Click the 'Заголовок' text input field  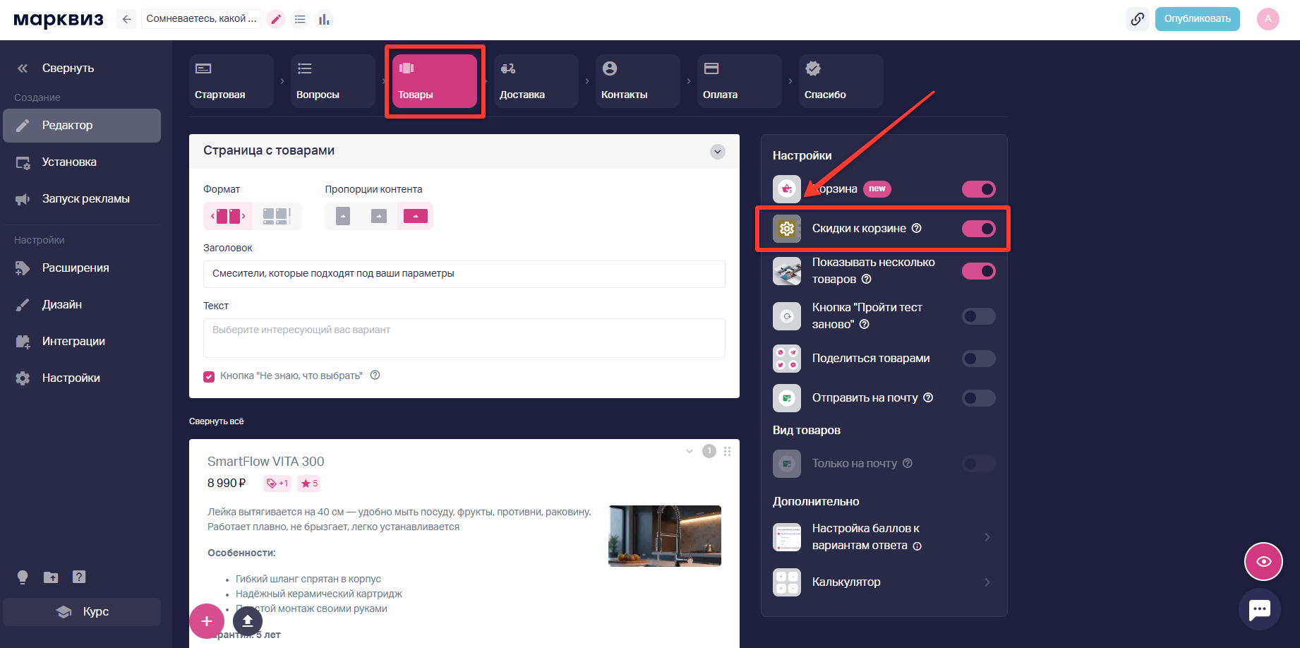point(464,274)
